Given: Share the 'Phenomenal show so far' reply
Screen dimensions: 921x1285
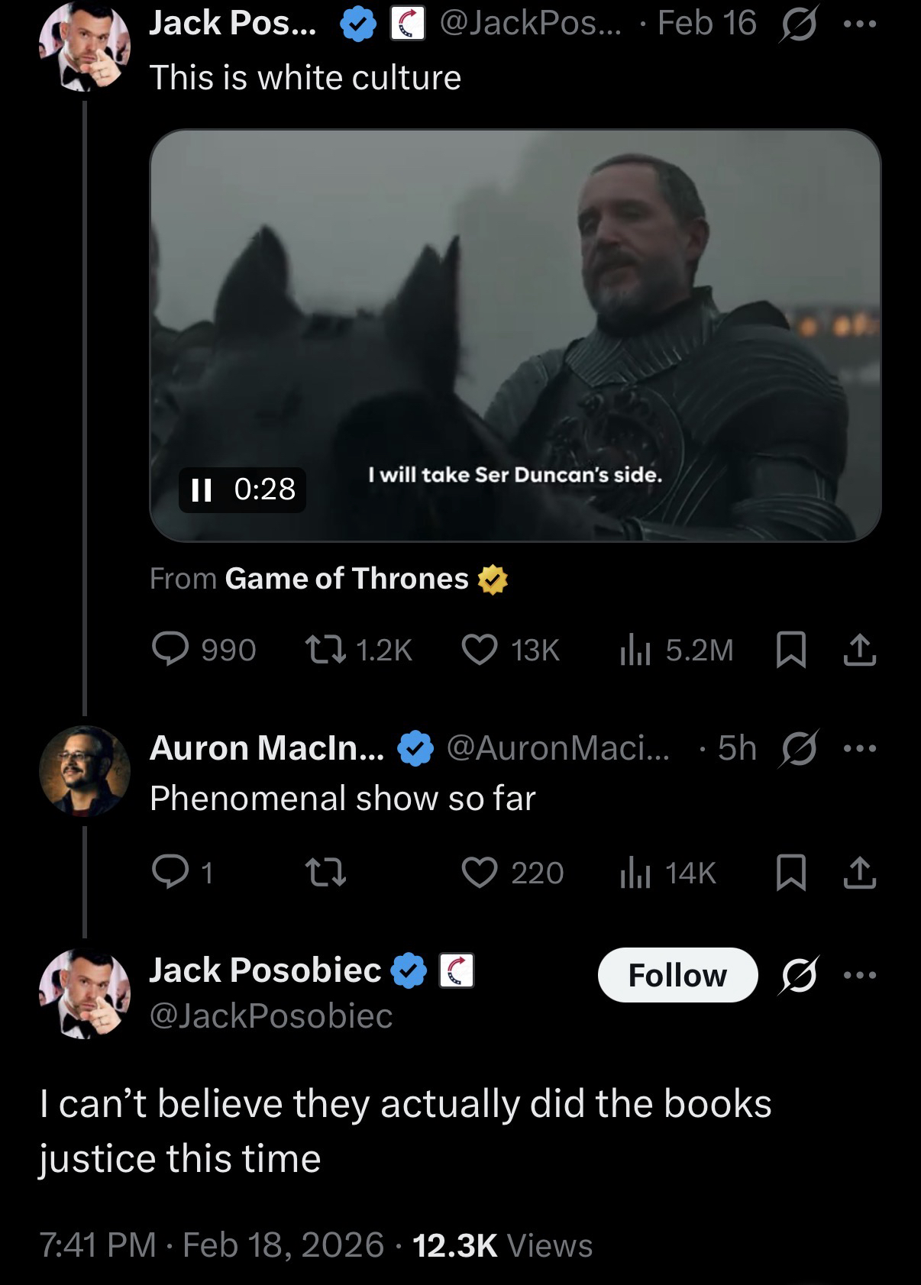Looking at the screenshot, I should pos(859,872).
